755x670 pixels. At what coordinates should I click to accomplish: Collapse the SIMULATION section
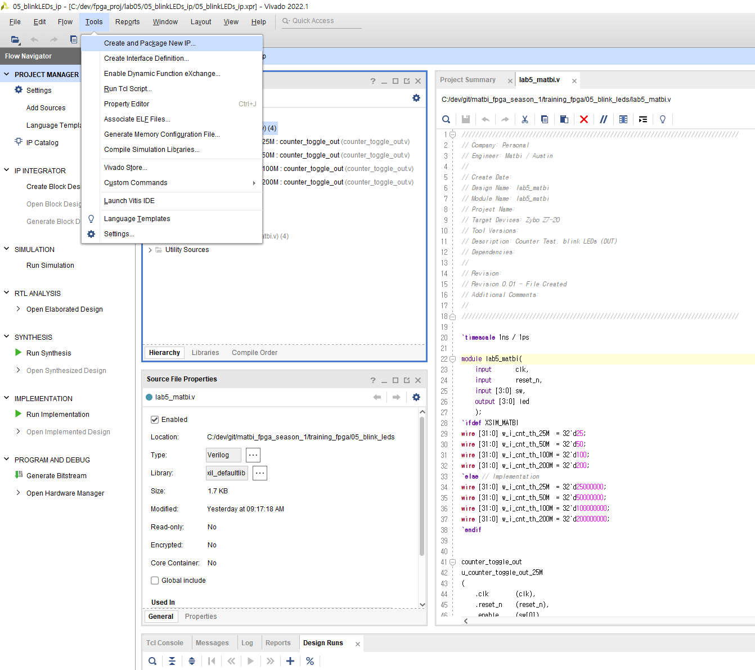7,249
